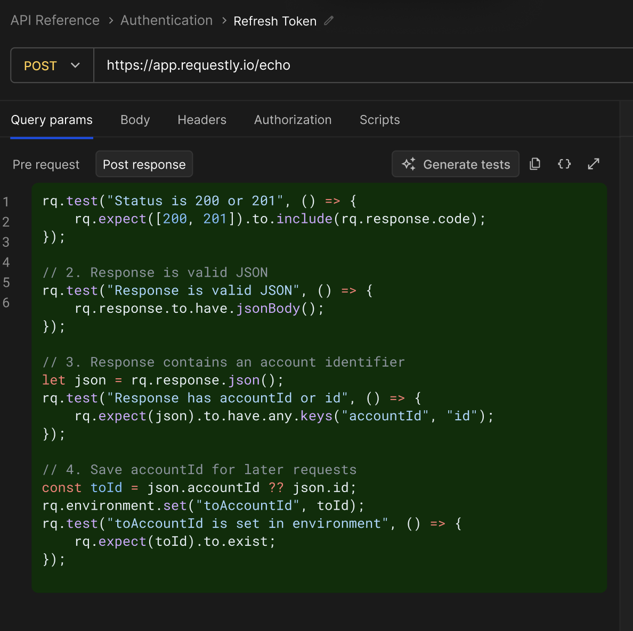633x631 pixels.
Task: Show the Scripts tab
Action: (379, 120)
